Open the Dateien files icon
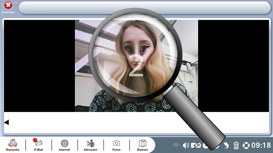 click(x=142, y=145)
